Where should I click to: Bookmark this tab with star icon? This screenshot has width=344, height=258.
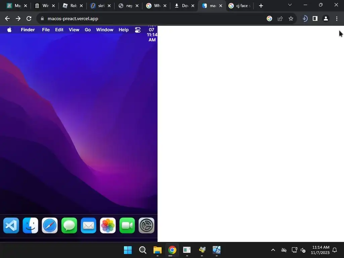[291, 19]
